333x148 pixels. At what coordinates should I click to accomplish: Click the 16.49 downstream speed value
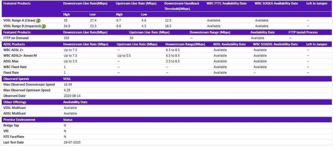point(68,84)
